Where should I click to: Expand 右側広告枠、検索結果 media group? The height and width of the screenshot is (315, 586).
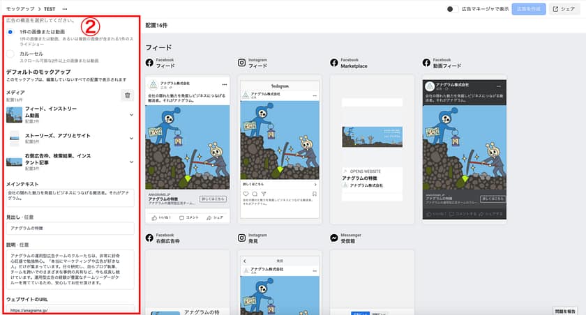click(131, 160)
